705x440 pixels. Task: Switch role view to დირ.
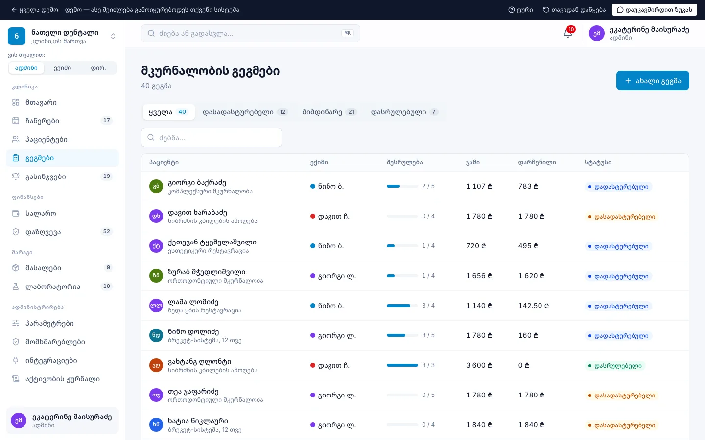coord(98,68)
